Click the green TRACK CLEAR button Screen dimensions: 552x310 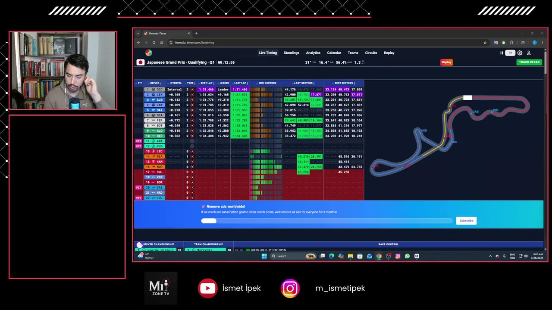coord(529,62)
